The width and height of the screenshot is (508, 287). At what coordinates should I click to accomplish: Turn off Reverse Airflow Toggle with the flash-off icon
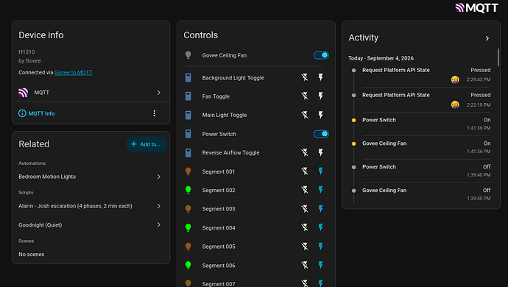(x=305, y=152)
